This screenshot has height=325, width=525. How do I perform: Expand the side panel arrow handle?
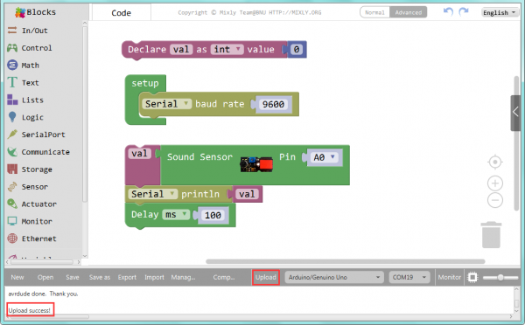coord(515,113)
